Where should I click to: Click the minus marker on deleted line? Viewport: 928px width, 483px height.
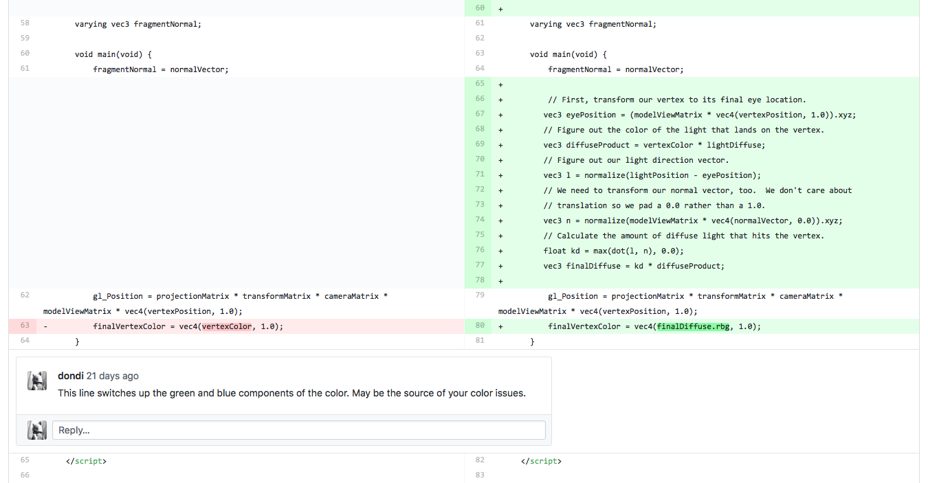click(x=45, y=327)
